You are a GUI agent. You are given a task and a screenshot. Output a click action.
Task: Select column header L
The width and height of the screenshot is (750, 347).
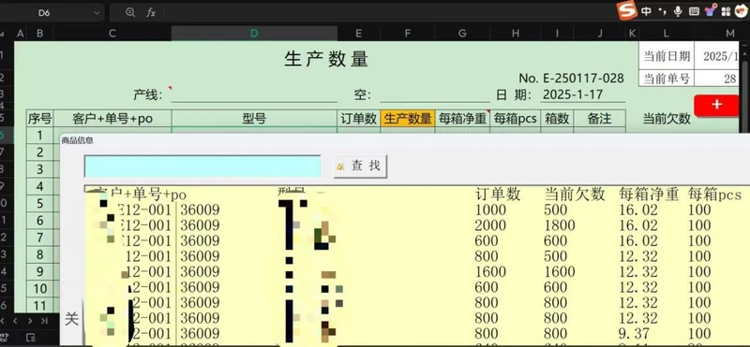point(667,33)
